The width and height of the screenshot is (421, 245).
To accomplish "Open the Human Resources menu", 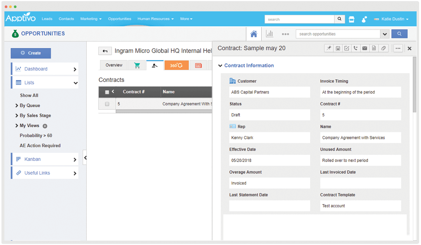I will (x=155, y=19).
